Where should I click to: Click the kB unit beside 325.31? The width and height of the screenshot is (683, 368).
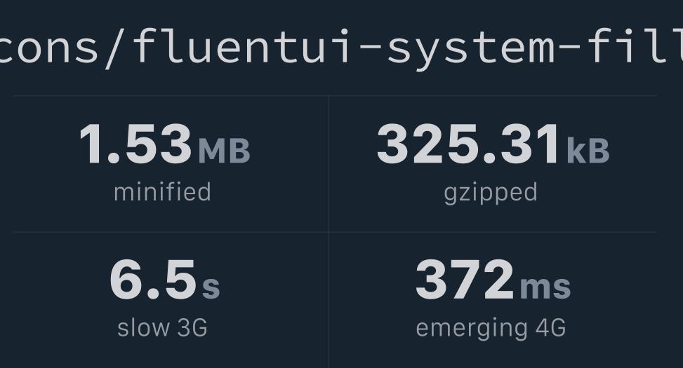point(588,151)
